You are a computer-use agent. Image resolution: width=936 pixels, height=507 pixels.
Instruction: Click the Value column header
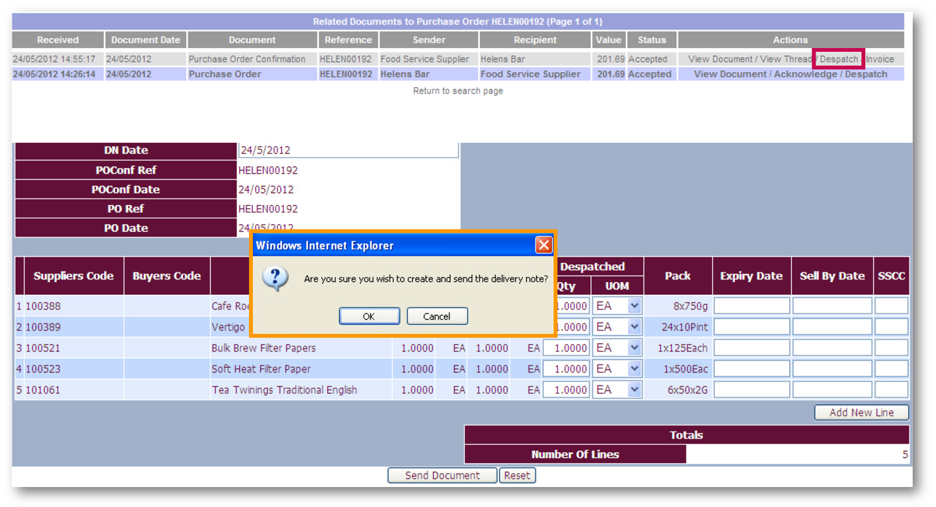[x=608, y=40]
